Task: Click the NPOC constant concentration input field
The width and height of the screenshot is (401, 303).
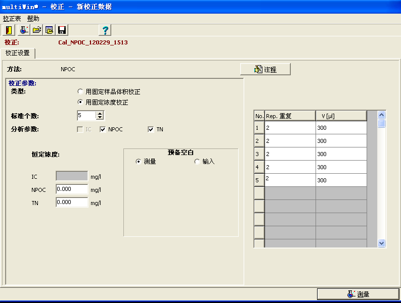Action: [x=72, y=189]
